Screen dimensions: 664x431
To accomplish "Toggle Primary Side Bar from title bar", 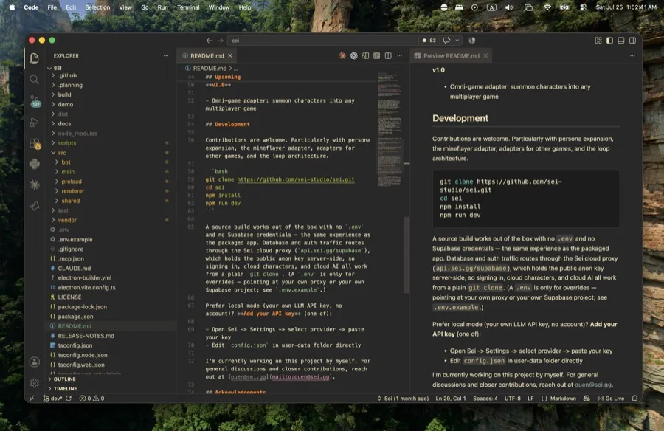I will click(x=609, y=41).
